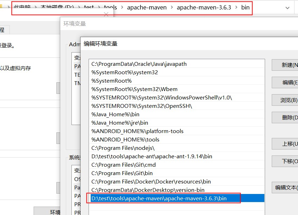
Task: Select the WindowsPowerShell\v1.0 path entry
Action: (177, 97)
